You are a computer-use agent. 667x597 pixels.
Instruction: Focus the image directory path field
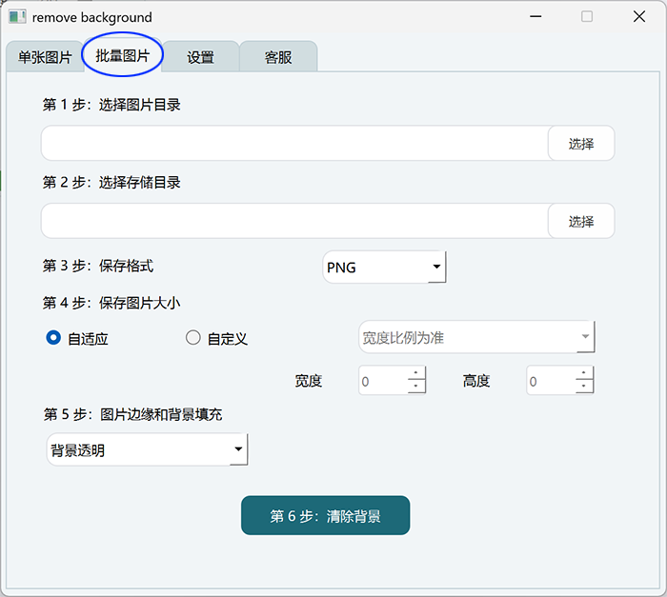294,143
